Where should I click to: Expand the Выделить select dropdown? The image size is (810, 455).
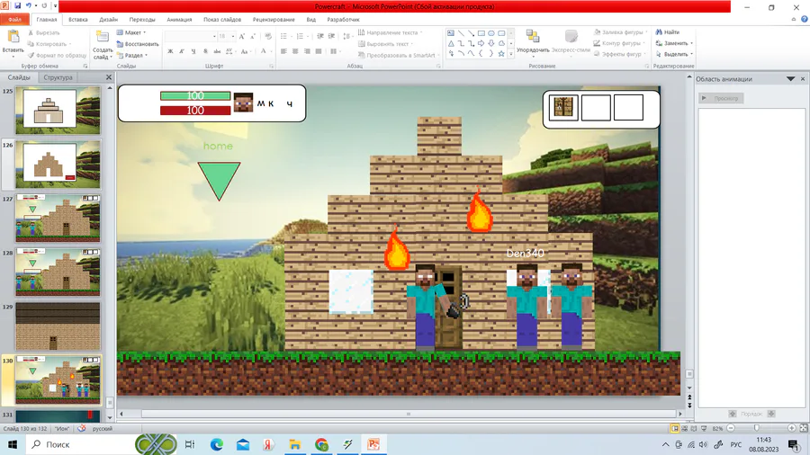pyautogui.click(x=692, y=54)
